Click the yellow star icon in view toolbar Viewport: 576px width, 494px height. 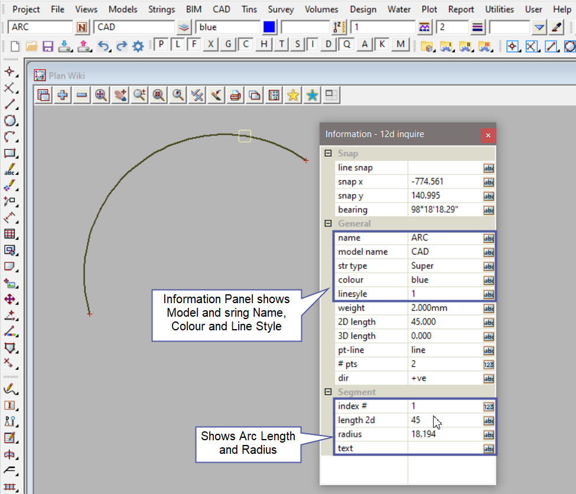tap(292, 95)
